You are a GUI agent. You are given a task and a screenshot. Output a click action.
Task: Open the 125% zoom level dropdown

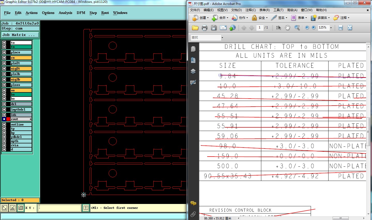coord(331,28)
